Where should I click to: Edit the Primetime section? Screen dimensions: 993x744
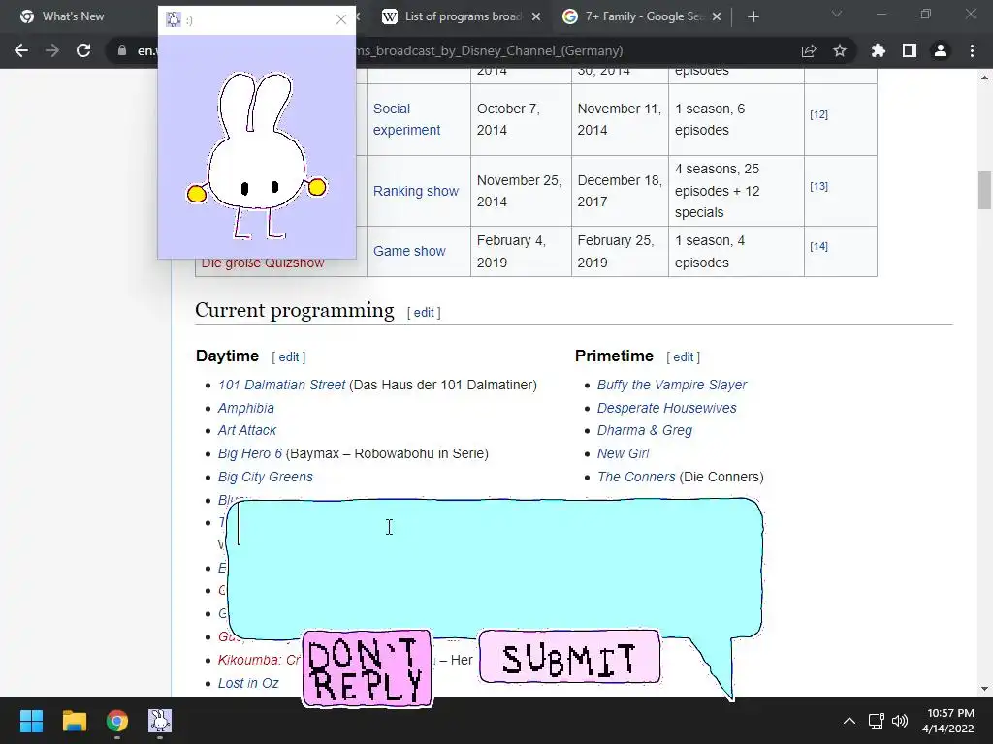coord(684,356)
